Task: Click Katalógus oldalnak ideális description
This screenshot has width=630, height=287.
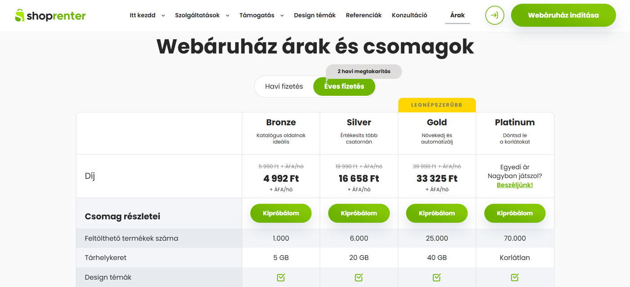Action: coord(281,139)
